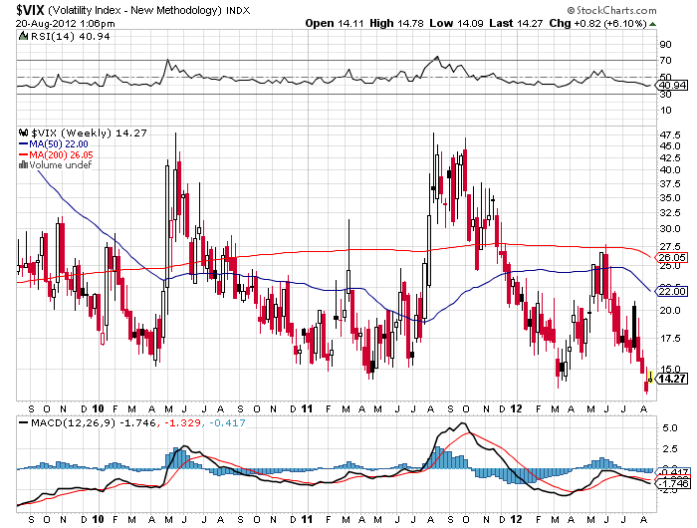Click the 40.0 price axis label
697x528 pixels.
(670, 170)
